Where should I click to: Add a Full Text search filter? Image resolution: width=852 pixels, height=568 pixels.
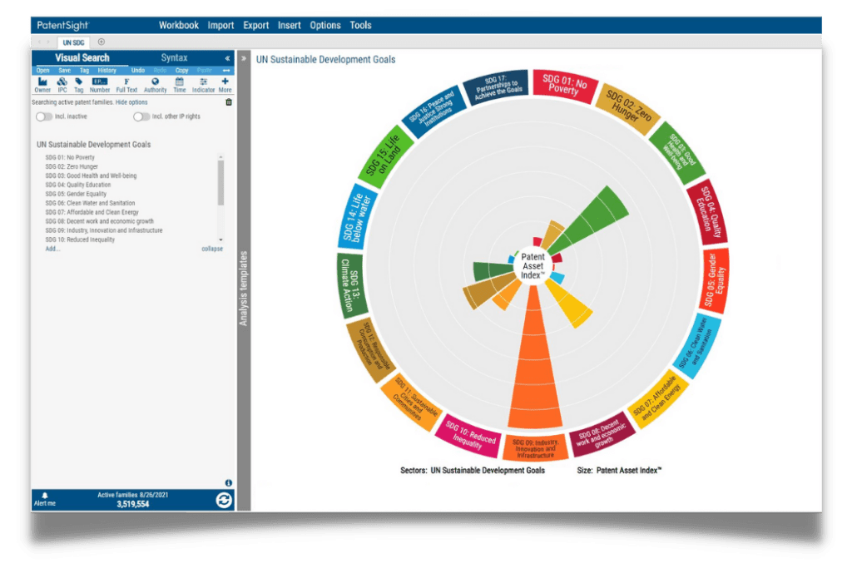126,85
